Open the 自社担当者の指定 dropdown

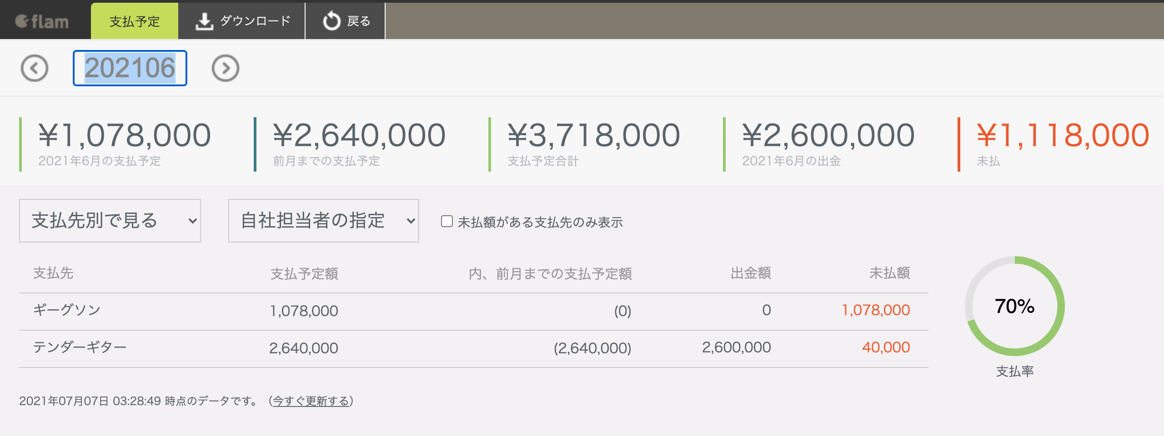(323, 221)
